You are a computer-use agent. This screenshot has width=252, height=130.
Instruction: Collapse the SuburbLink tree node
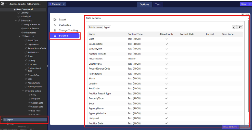[16, 20]
